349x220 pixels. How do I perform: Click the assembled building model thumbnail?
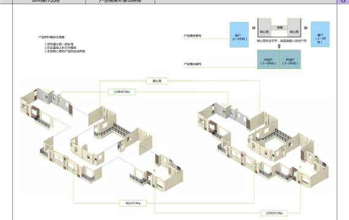click(x=263, y=145)
